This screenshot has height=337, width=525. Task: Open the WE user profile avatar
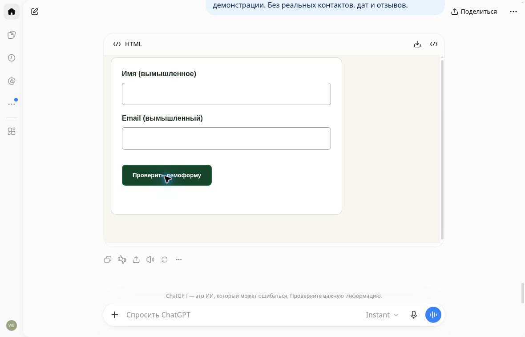(12, 325)
